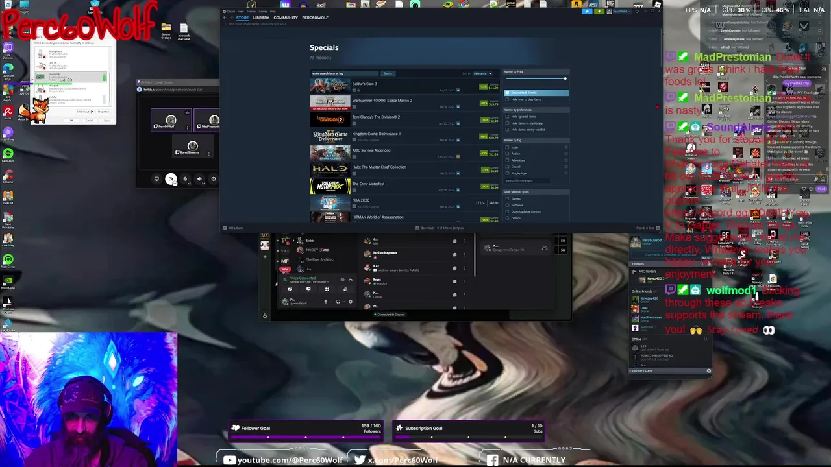Open more options for Joellechapman in Discord

tap(465, 255)
